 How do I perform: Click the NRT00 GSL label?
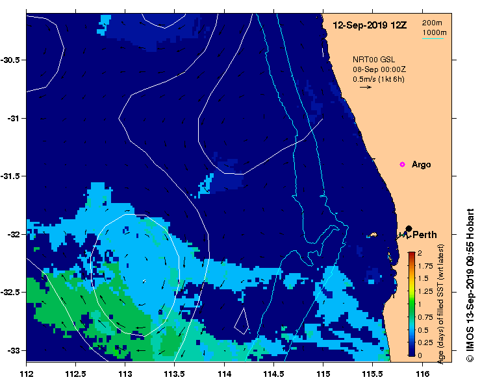(x=373, y=60)
